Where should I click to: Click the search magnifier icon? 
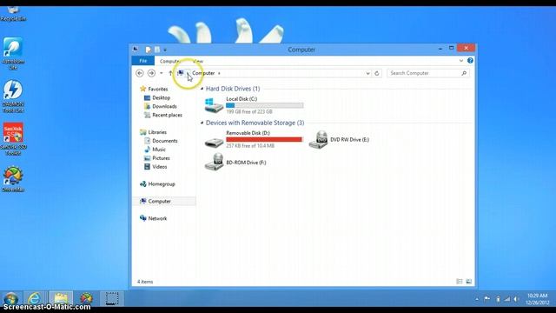tap(464, 73)
